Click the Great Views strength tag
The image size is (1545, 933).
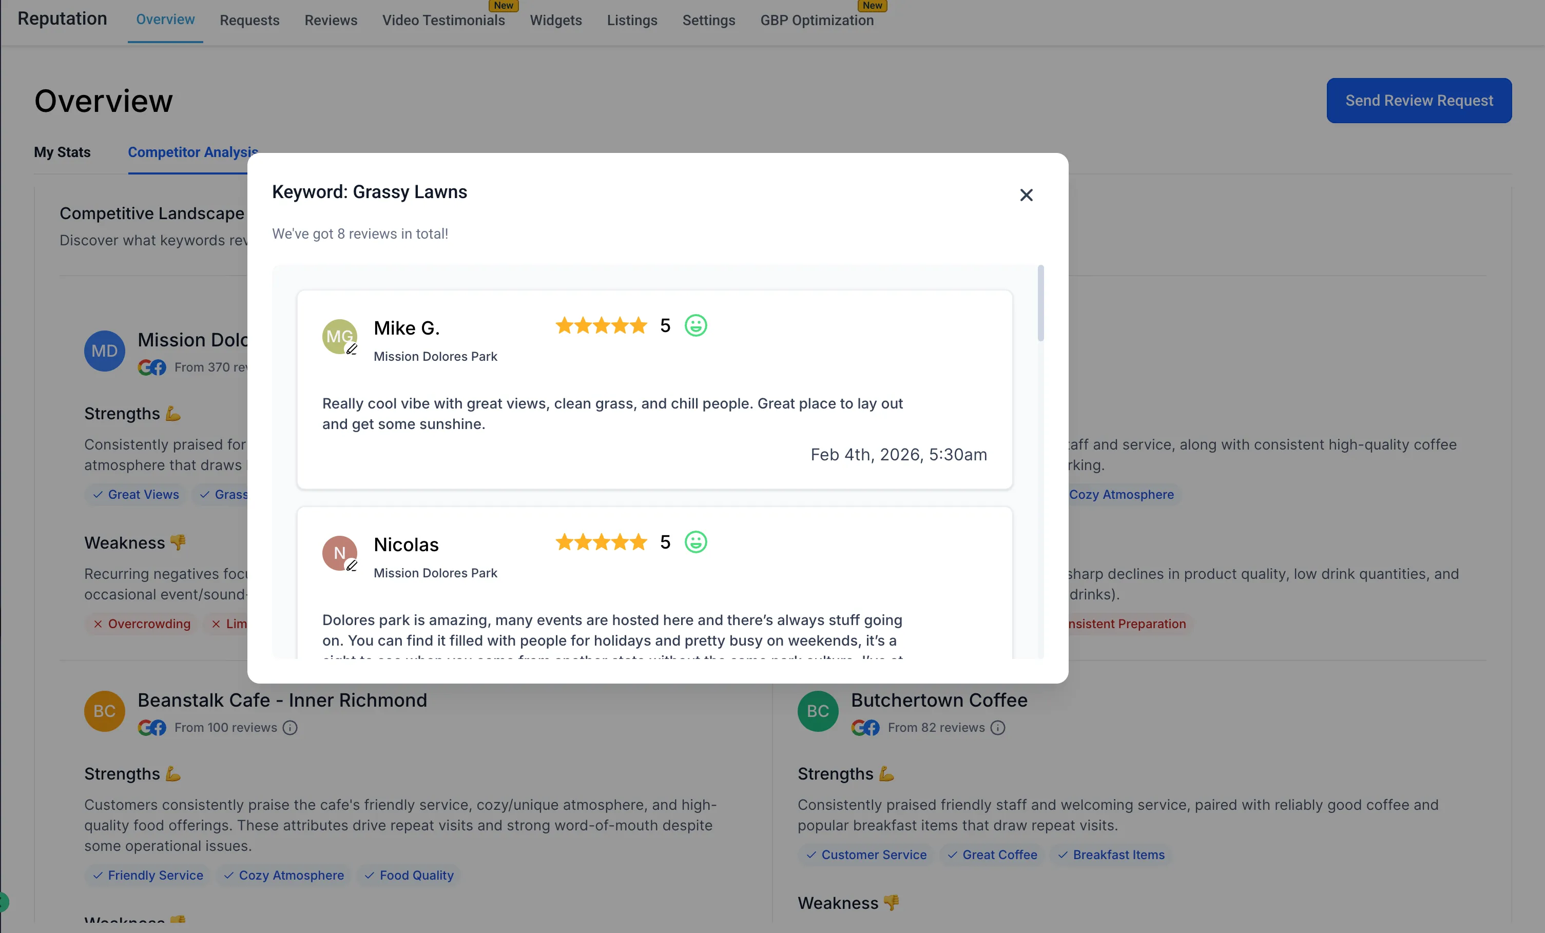(x=136, y=495)
